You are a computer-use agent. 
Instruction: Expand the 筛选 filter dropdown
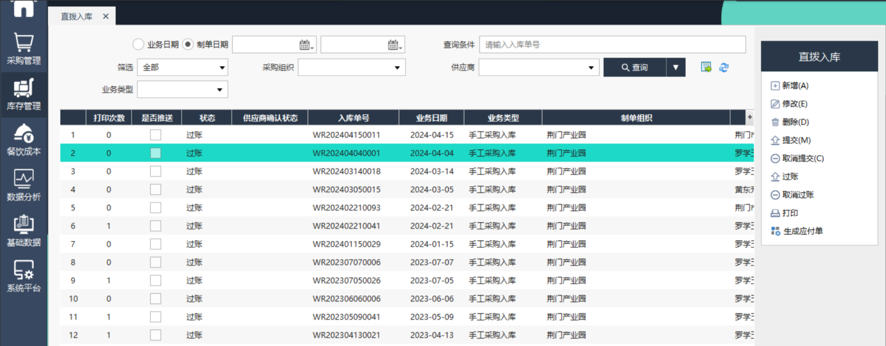click(x=222, y=68)
